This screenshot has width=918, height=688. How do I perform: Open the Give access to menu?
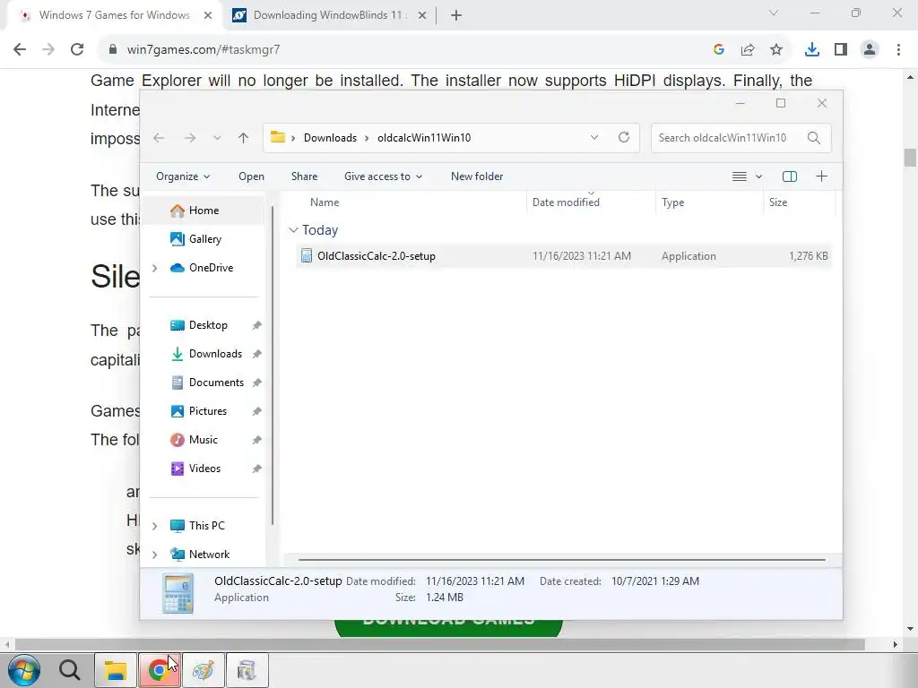point(383,176)
